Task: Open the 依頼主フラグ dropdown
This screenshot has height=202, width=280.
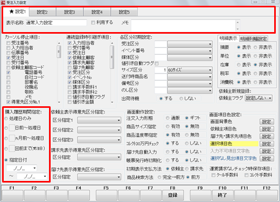Action: pyautogui.click(x=259, y=98)
